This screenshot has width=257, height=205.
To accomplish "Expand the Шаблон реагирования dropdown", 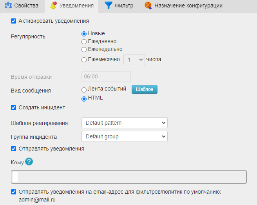I will point(125,123).
